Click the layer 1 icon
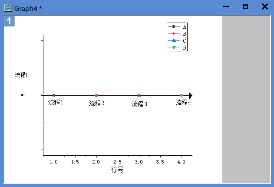 coord(9,21)
